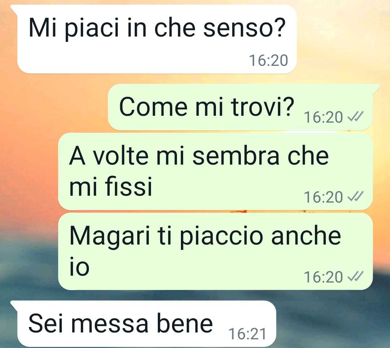Tap the word 'trovi?' in sent message
This screenshot has width=390, height=348.
pos(263,106)
